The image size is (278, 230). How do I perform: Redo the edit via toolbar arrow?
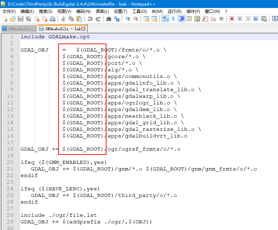tap(98, 19)
